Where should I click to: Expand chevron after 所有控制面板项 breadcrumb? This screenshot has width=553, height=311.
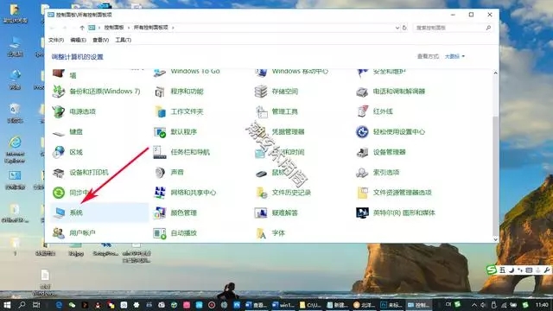(x=173, y=28)
